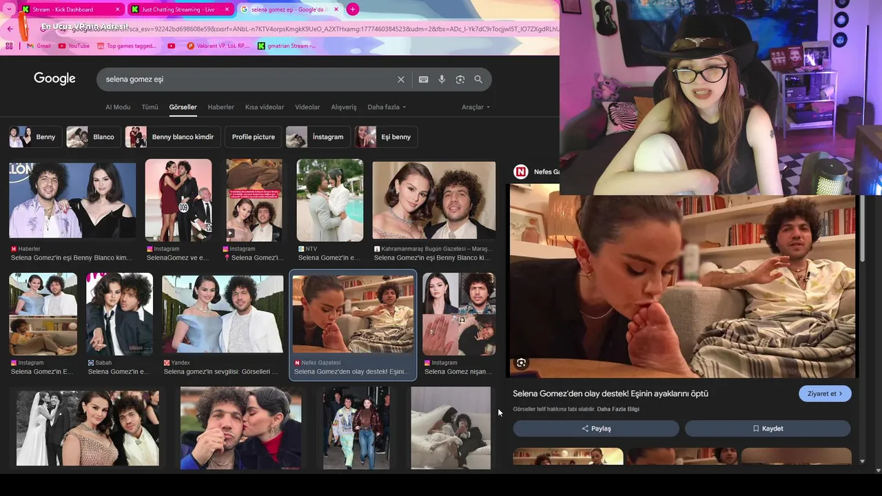The image size is (882, 496).
Task: Click the Google logo
Action: pyautogui.click(x=54, y=79)
